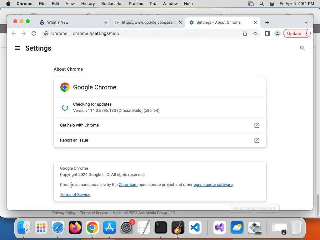
Task: Open Terminal from the Dock
Action: (161, 227)
